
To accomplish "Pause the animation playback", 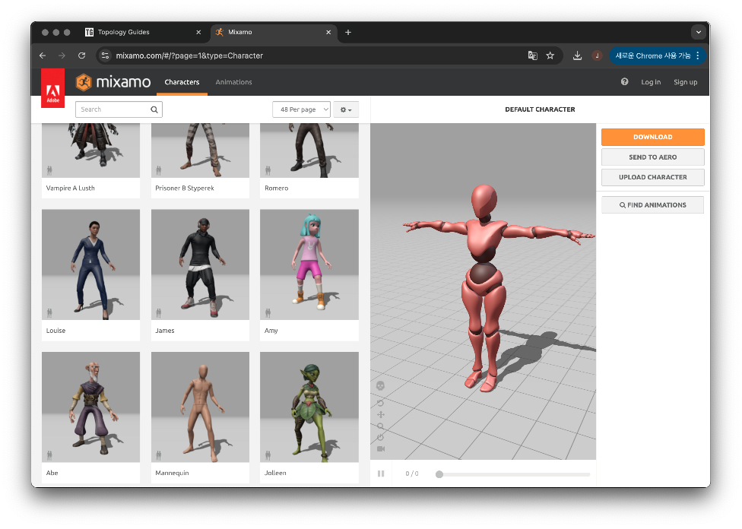I will (x=381, y=474).
